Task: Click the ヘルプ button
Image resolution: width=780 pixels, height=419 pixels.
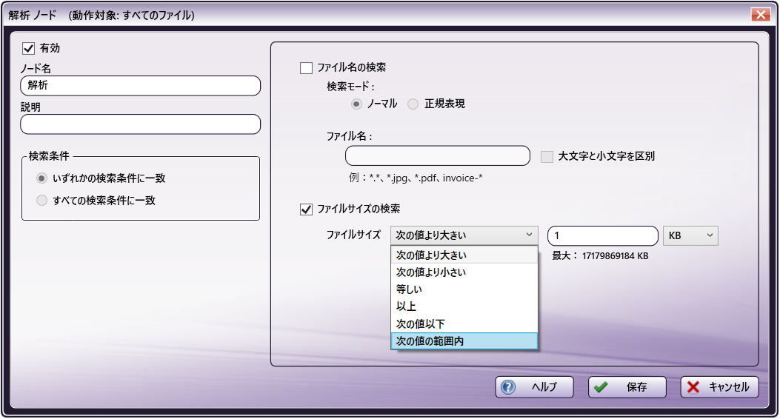Action: click(534, 387)
